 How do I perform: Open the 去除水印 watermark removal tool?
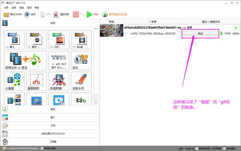click(81, 81)
